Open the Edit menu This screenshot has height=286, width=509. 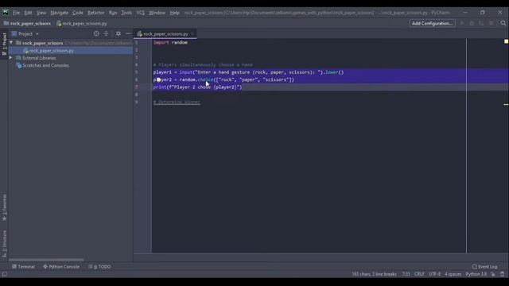[29, 13]
